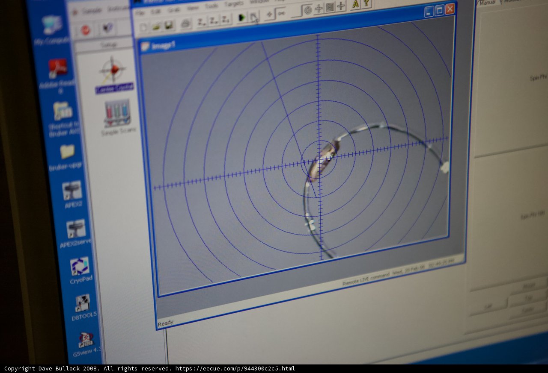Click the Top button in right panel
Screen dimensions: 548x373
pos(528,297)
